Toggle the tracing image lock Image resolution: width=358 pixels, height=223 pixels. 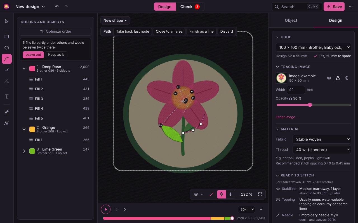pyautogui.click(x=338, y=78)
